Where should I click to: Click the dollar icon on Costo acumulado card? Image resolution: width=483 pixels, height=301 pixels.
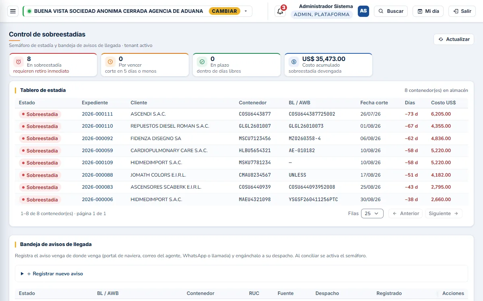tap(294, 62)
